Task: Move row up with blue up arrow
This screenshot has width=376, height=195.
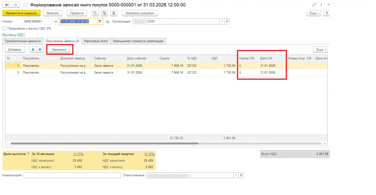Action: tap(33, 49)
